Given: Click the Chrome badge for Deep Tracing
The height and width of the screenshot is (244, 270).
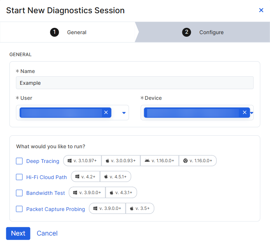Looking at the screenshot, I should click(198, 161).
